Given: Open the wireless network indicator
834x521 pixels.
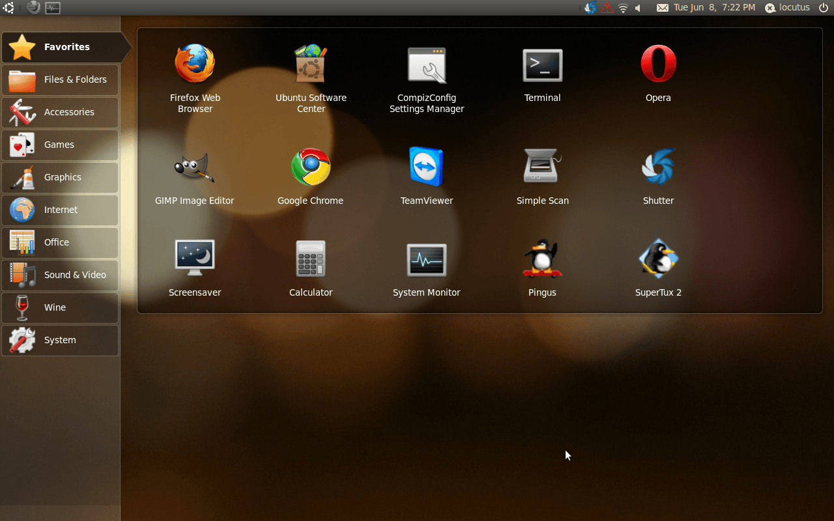Looking at the screenshot, I should click(x=624, y=8).
